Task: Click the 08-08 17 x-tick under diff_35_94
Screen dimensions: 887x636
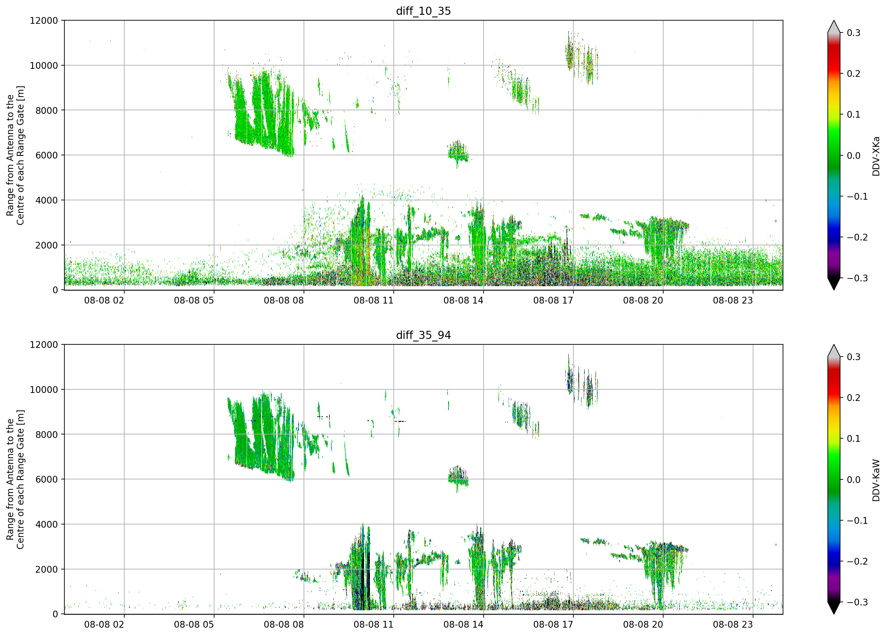Action: [x=553, y=625]
